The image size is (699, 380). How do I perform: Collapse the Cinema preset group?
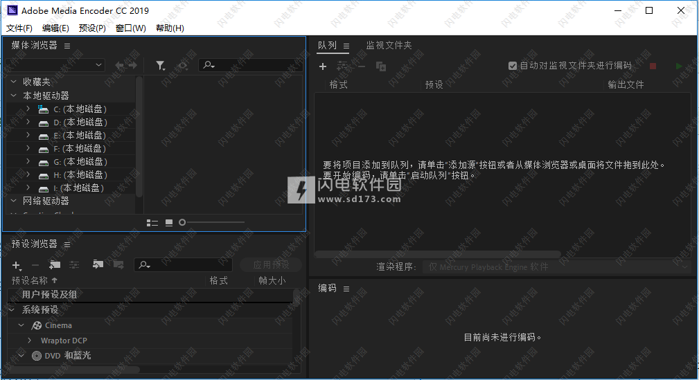coord(21,325)
